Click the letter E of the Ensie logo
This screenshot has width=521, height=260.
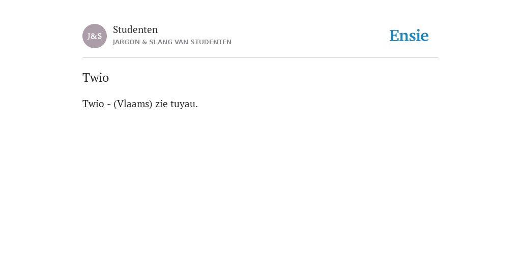[394, 36]
